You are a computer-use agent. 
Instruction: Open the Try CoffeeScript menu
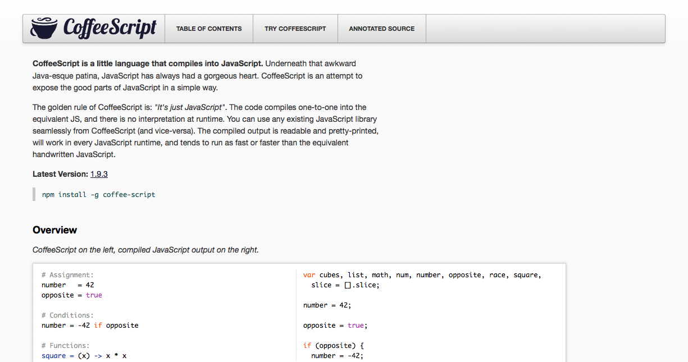[295, 29]
